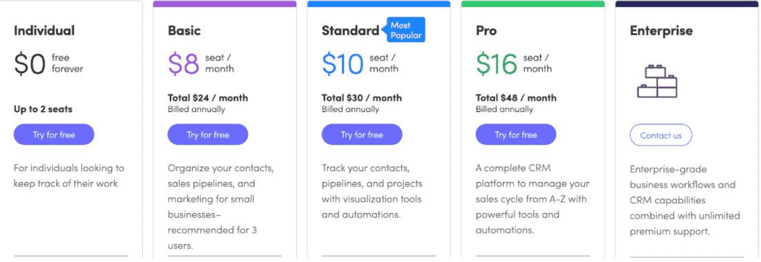Image resolution: width=761 pixels, height=262 pixels.
Task: Click the Up to 2 seats label
Action: pos(44,109)
